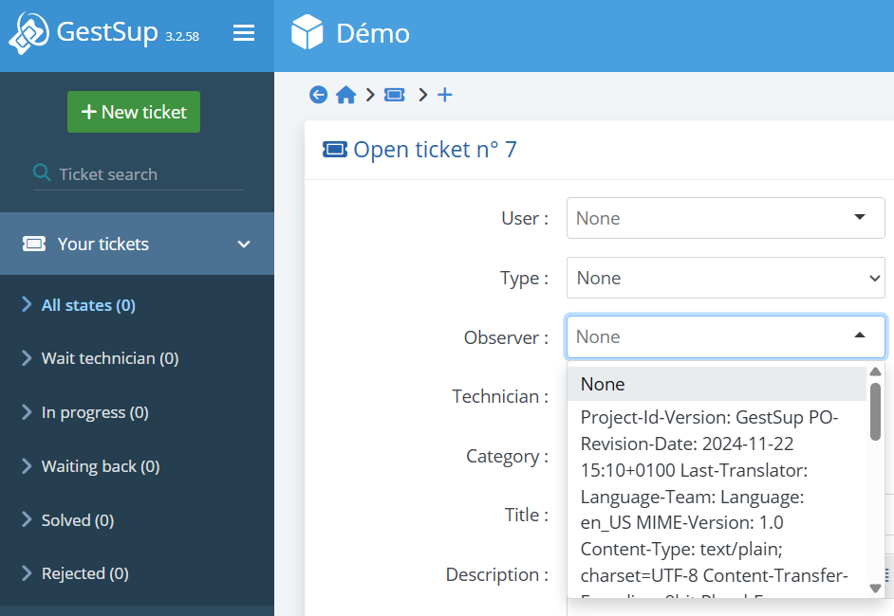Viewport: 894px width, 616px height.
Task: Click the Démo cube icon
Action: 307,33
